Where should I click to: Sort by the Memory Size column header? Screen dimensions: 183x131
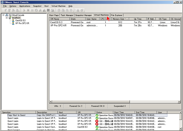point(120,19)
